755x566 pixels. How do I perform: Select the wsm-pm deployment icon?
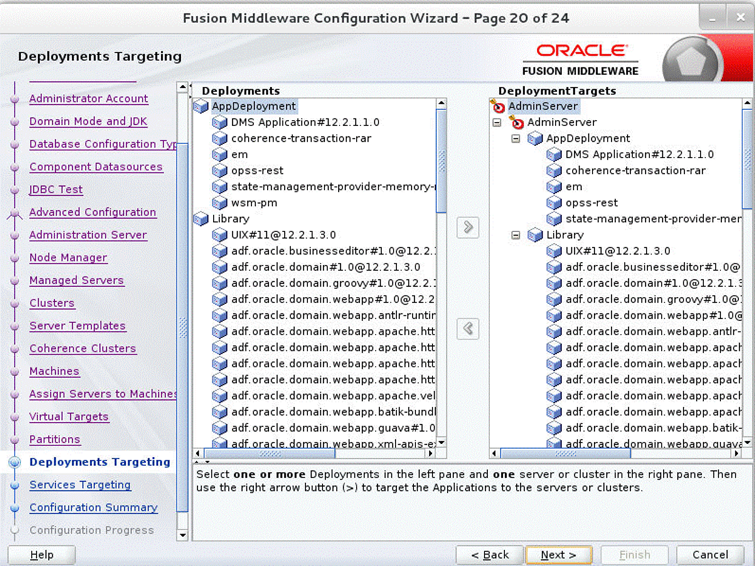pyautogui.click(x=220, y=202)
